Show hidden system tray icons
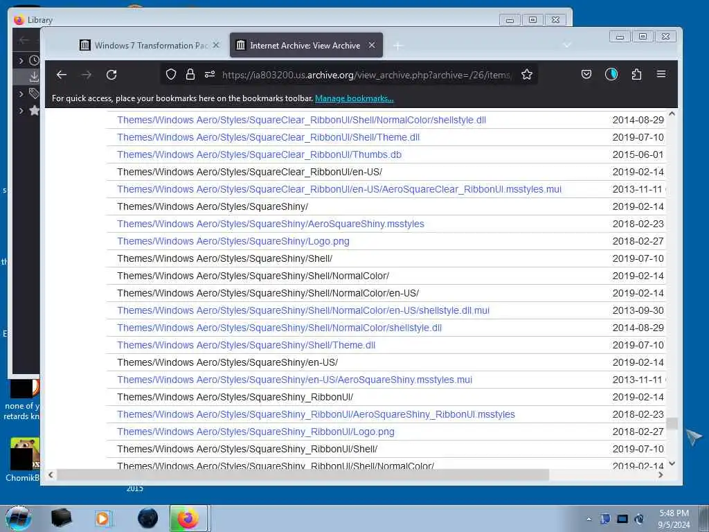 [589, 519]
